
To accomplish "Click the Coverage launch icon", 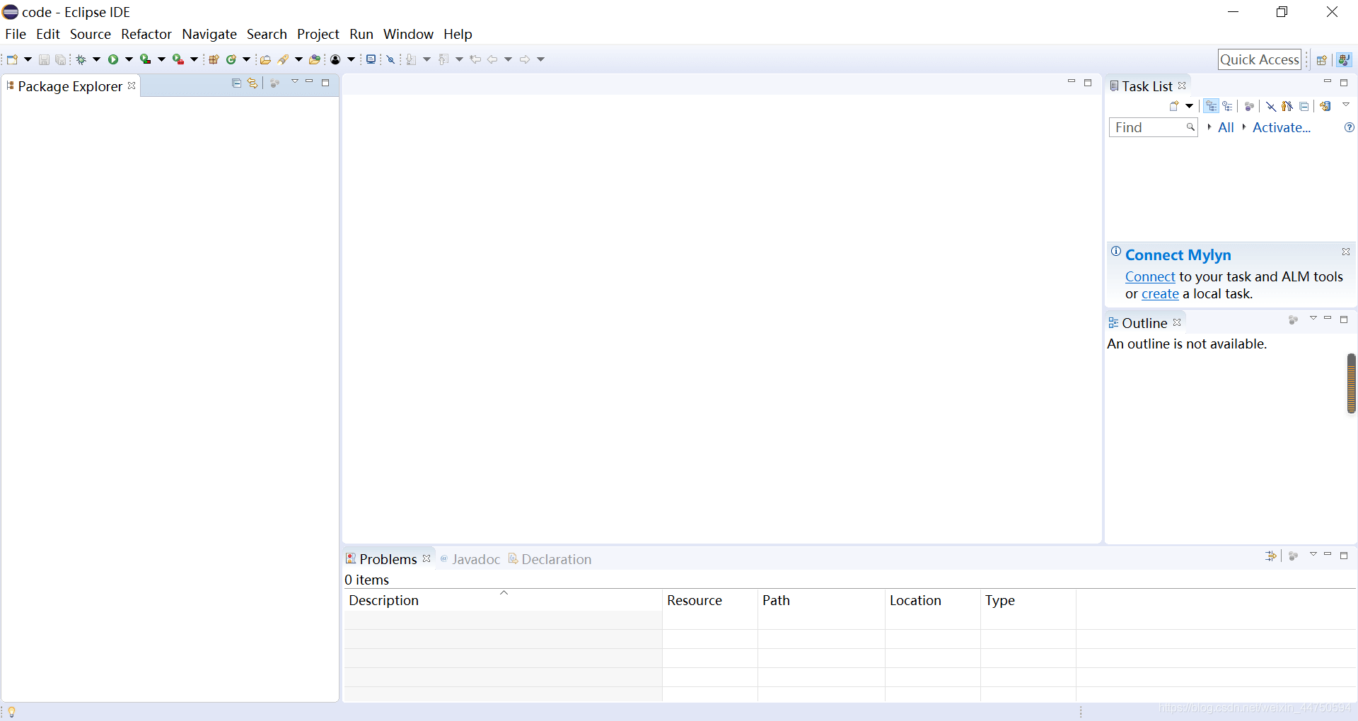I will tap(145, 59).
